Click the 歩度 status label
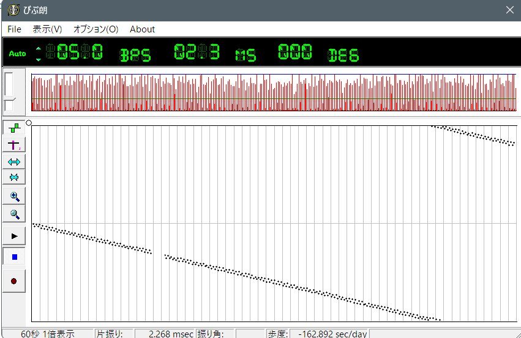This screenshot has width=521, height=338. pos(278,334)
